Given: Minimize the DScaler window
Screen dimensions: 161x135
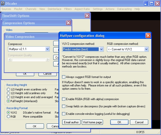Looking at the screenshot, I should coord(145,3).
